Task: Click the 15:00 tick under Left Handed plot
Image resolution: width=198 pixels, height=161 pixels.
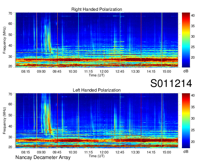Action: [167, 152]
